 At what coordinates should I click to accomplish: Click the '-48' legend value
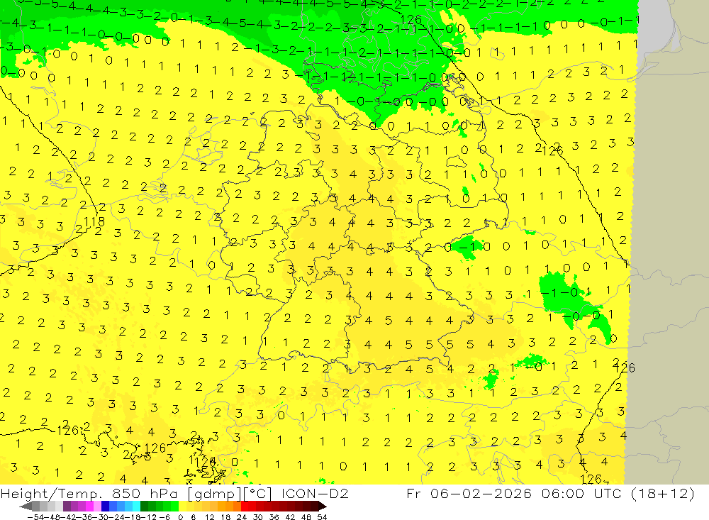(52, 517)
